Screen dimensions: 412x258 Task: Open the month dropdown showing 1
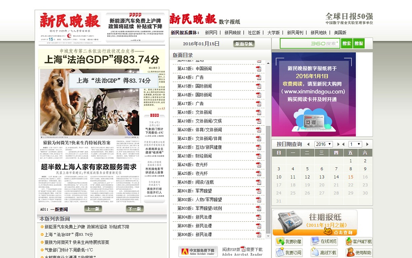click(x=355, y=144)
